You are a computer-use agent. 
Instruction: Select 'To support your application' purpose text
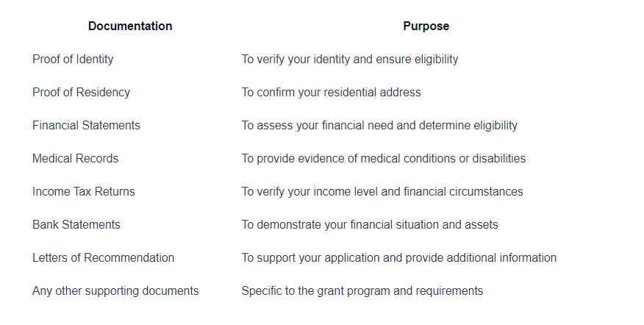(x=311, y=257)
